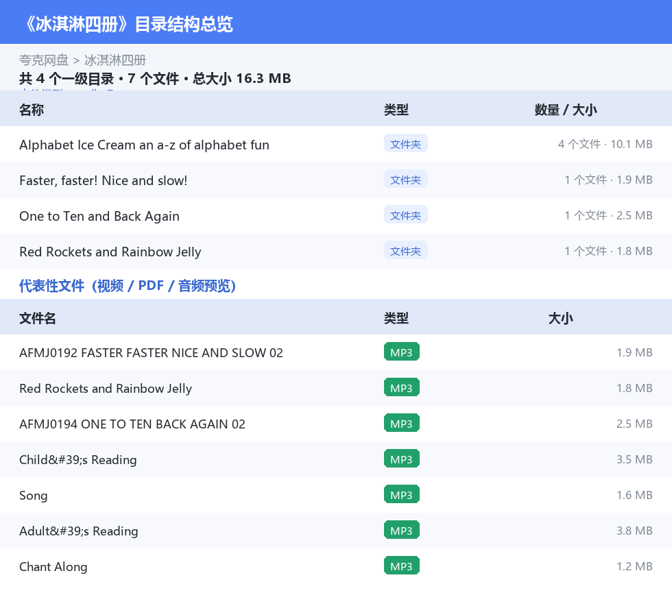Select the Adult&#39;s Reading file
The width and height of the screenshot is (672, 606).
coord(336,530)
